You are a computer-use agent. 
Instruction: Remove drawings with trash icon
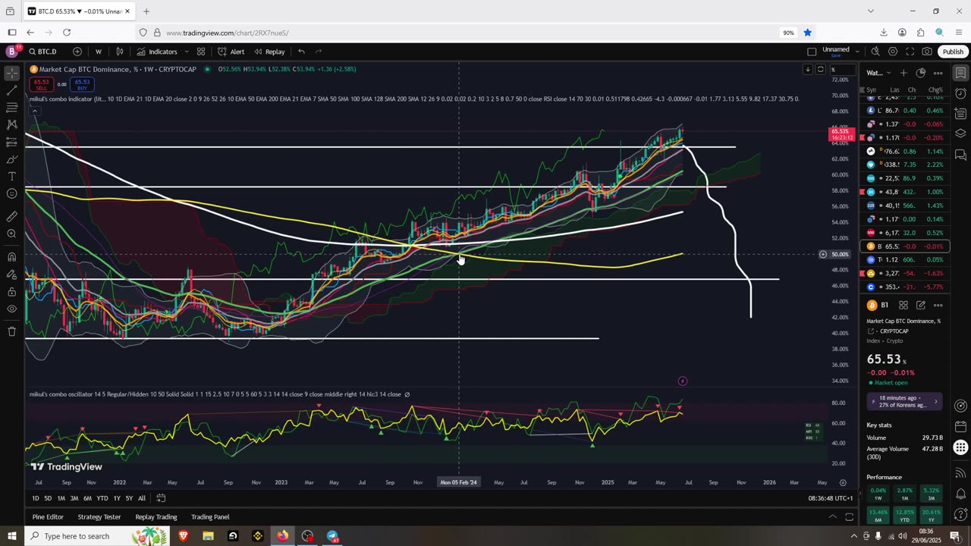coord(11,331)
